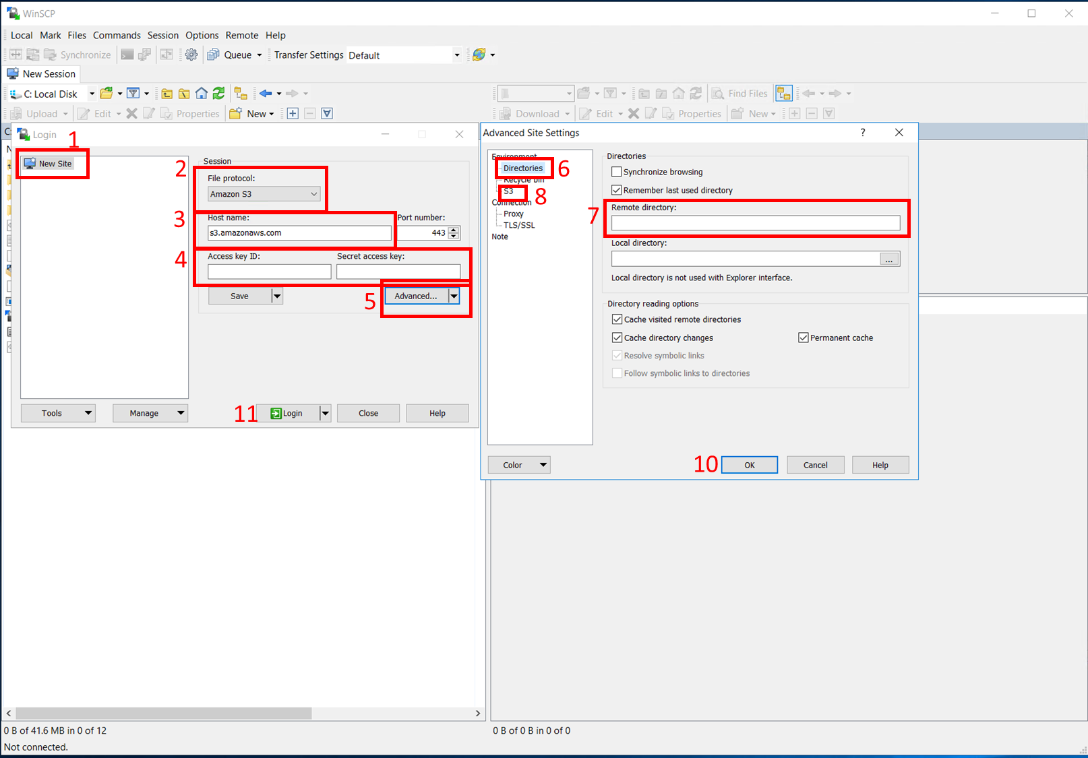Go to local home directory icon
The height and width of the screenshot is (758, 1088).
(201, 93)
